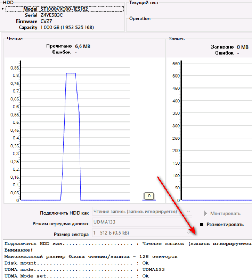The width and height of the screenshot is (252, 280).
Task: Click the play triangle icon beside Монтировать
Action: [205, 214]
